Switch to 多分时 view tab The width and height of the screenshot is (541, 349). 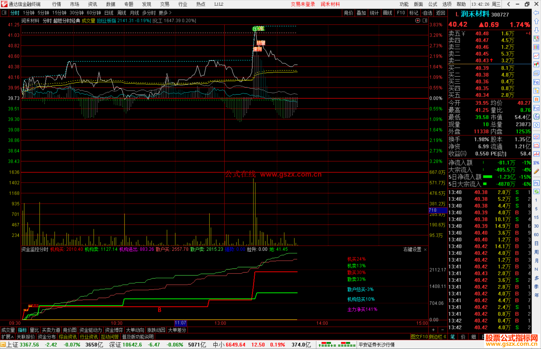click(149, 13)
